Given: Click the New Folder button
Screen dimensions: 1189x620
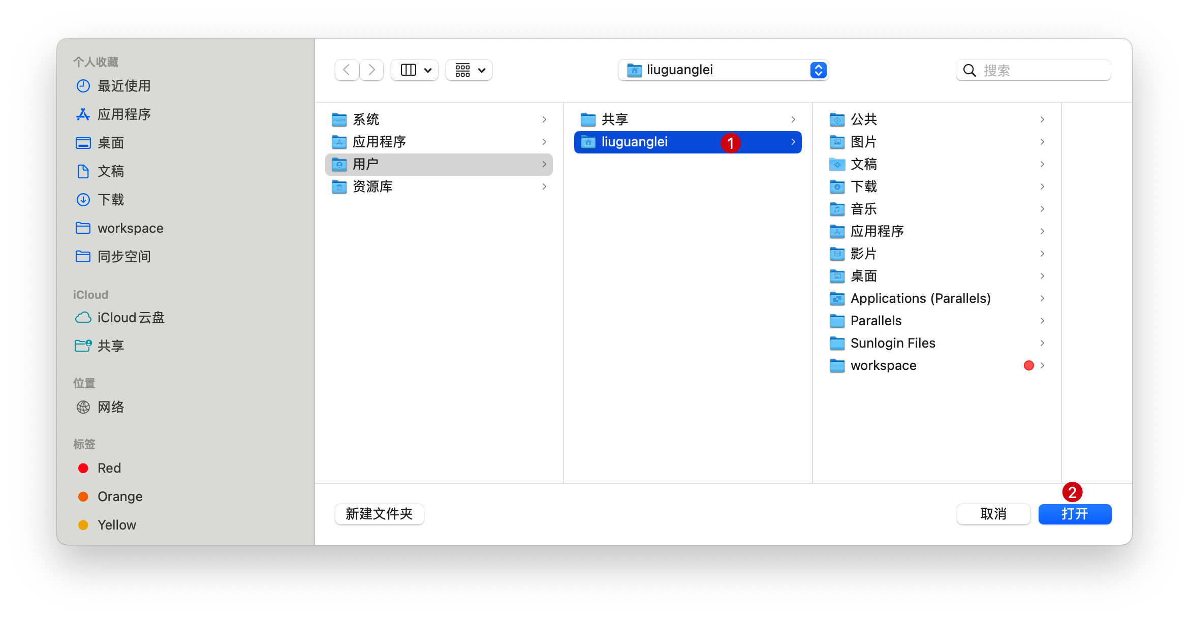Looking at the screenshot, I should [x=379, y=514].
